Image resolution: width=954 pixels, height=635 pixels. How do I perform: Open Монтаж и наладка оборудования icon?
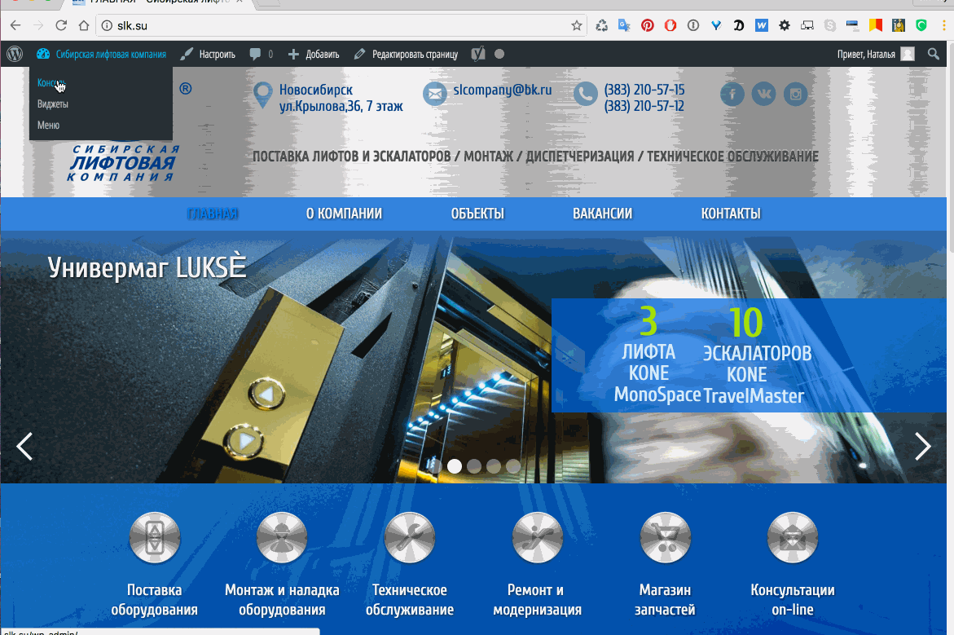tap(282, 538)
